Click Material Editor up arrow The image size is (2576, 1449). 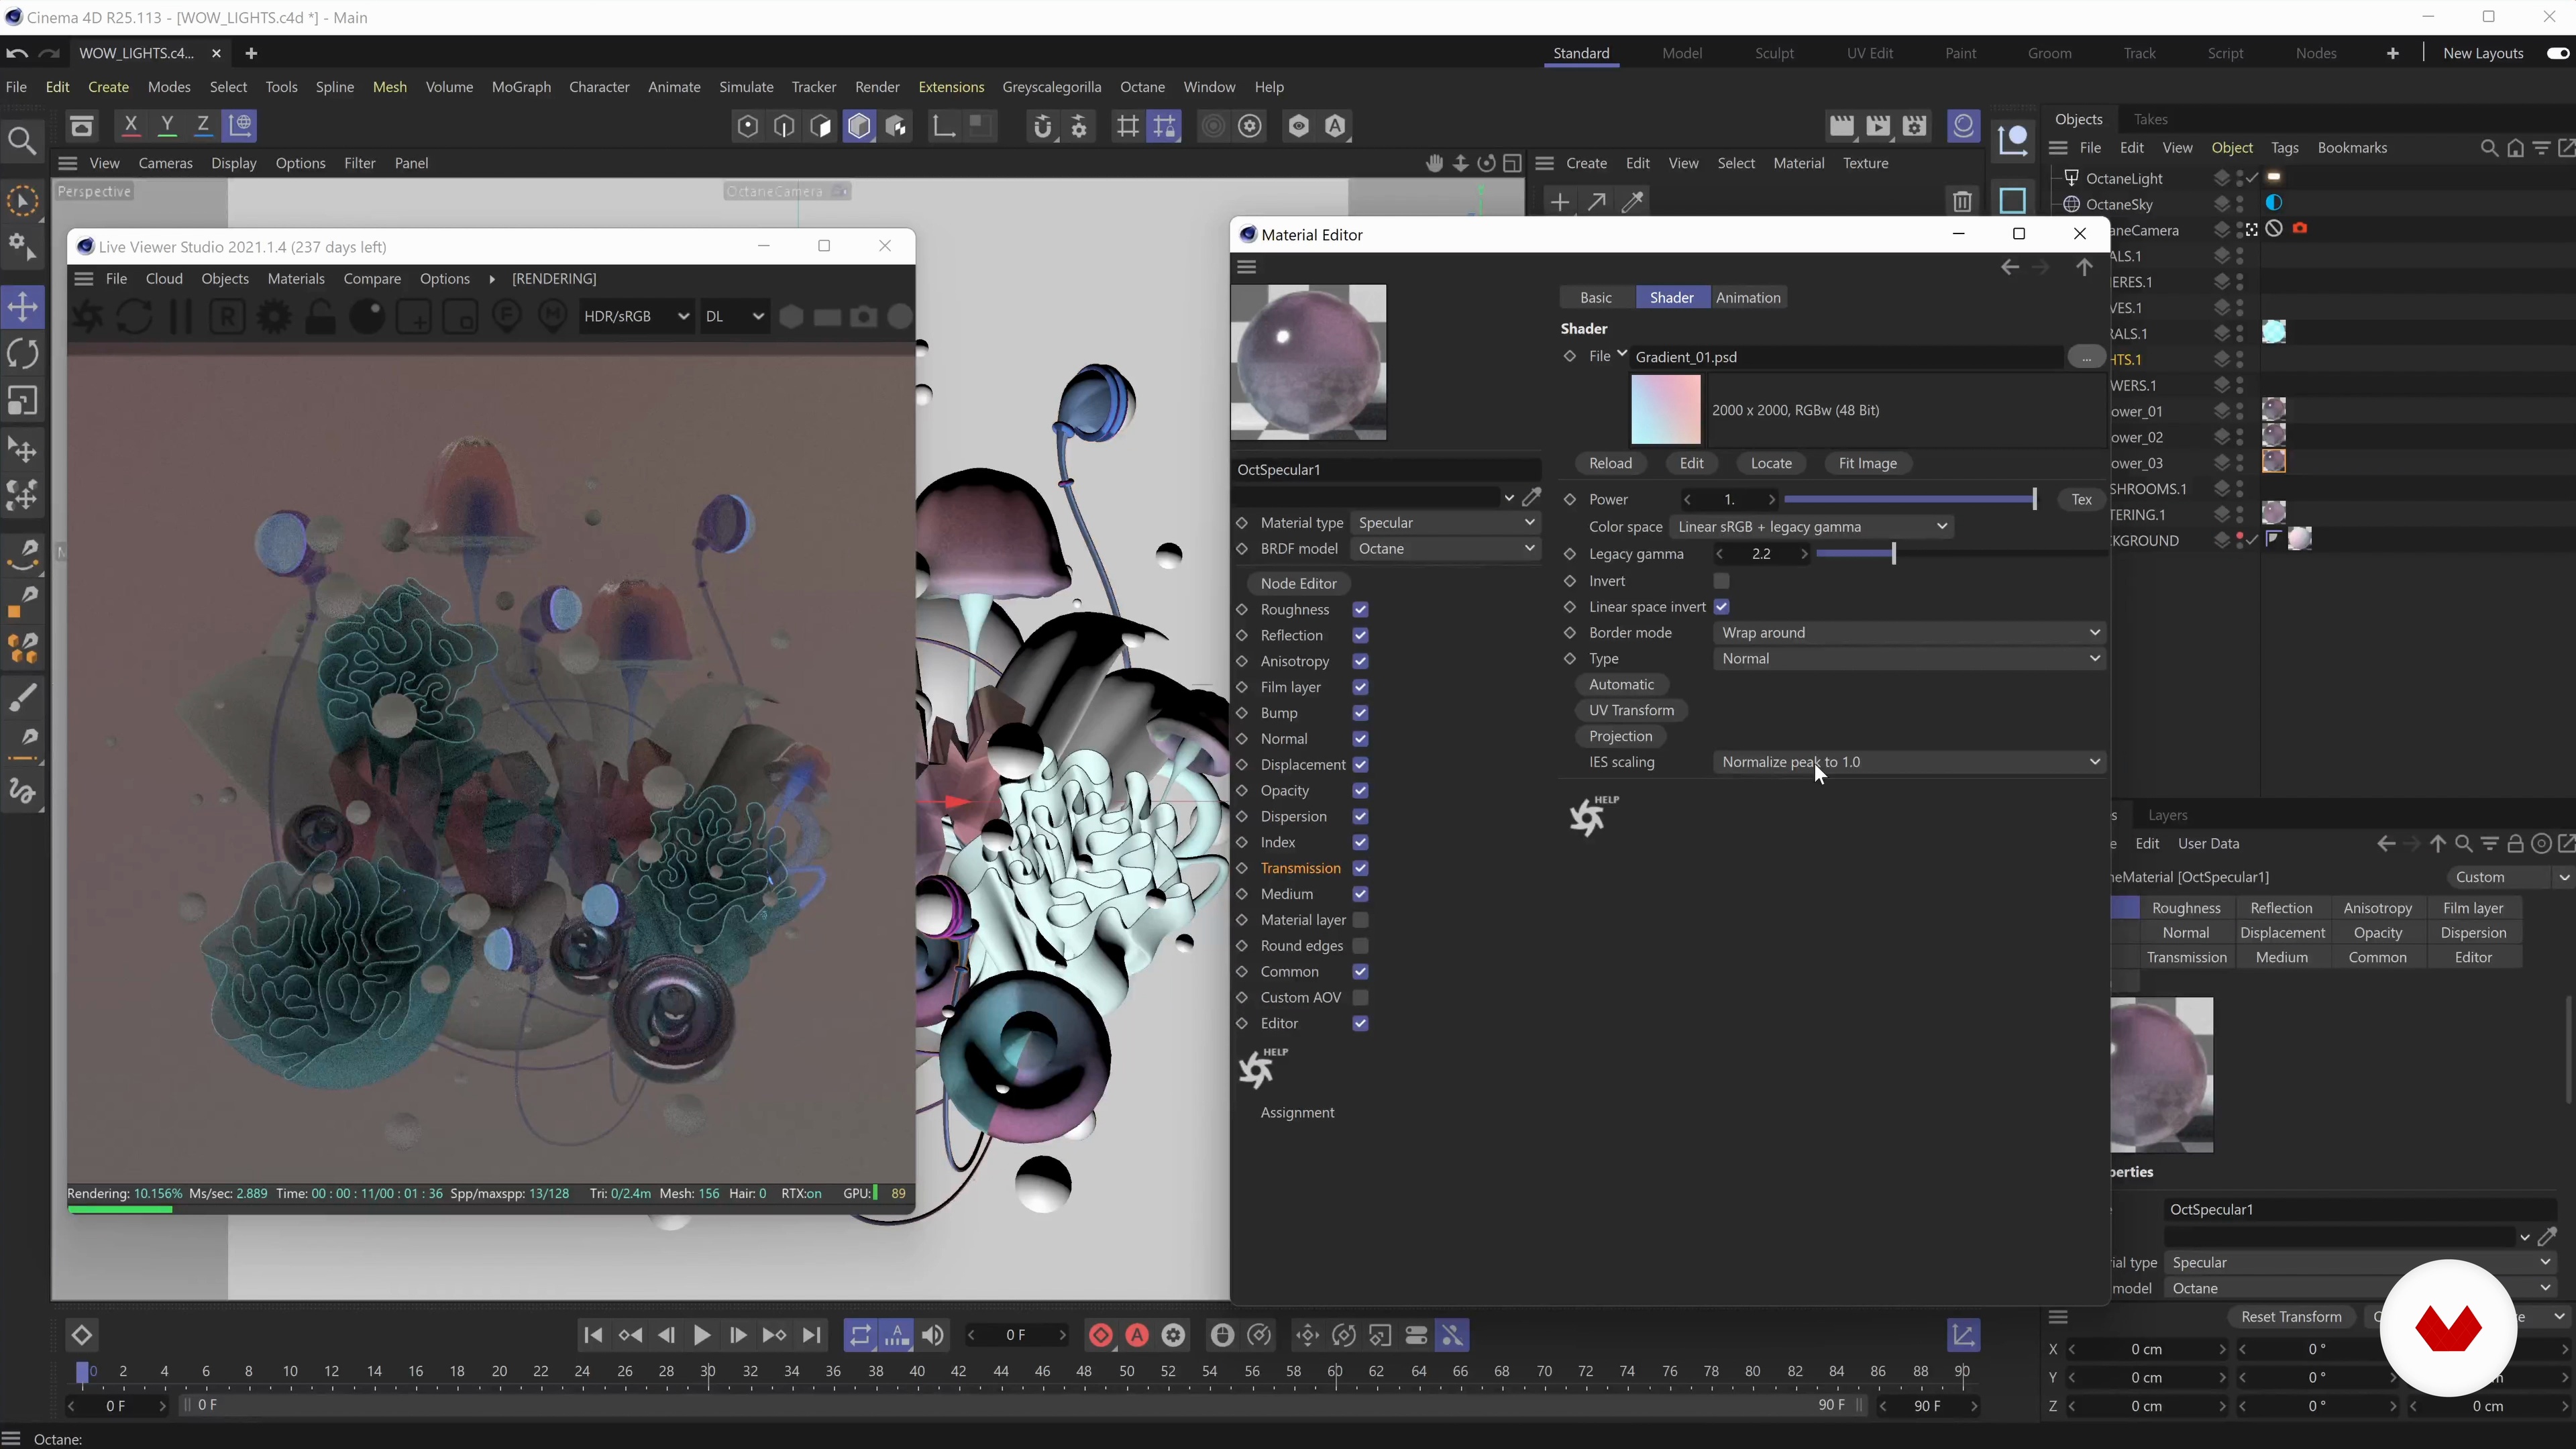(x=2084, y=267)
